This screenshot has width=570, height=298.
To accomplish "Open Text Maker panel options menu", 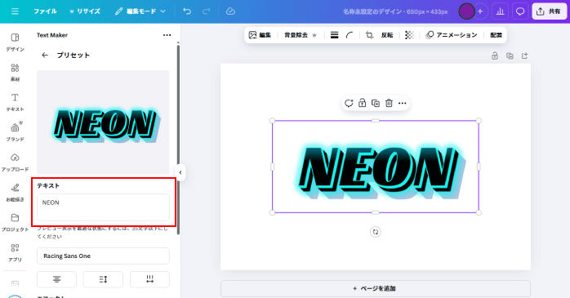I will coord(167,35).
